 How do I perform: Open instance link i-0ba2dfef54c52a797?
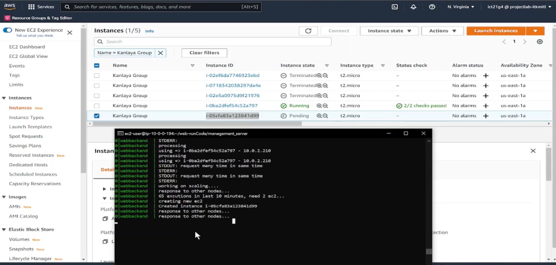point(232,106)
